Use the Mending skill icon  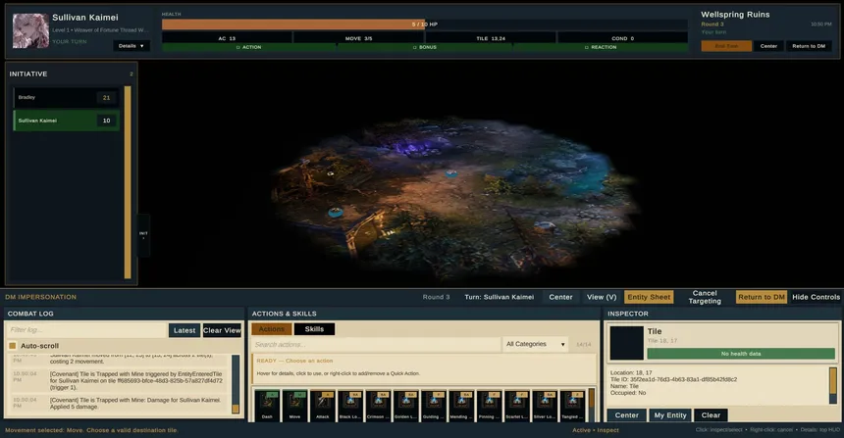(461, 406)
